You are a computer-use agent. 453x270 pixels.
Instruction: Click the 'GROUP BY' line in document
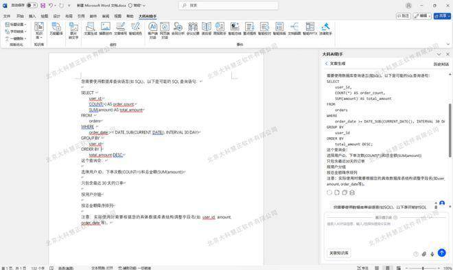coord(91,138)
